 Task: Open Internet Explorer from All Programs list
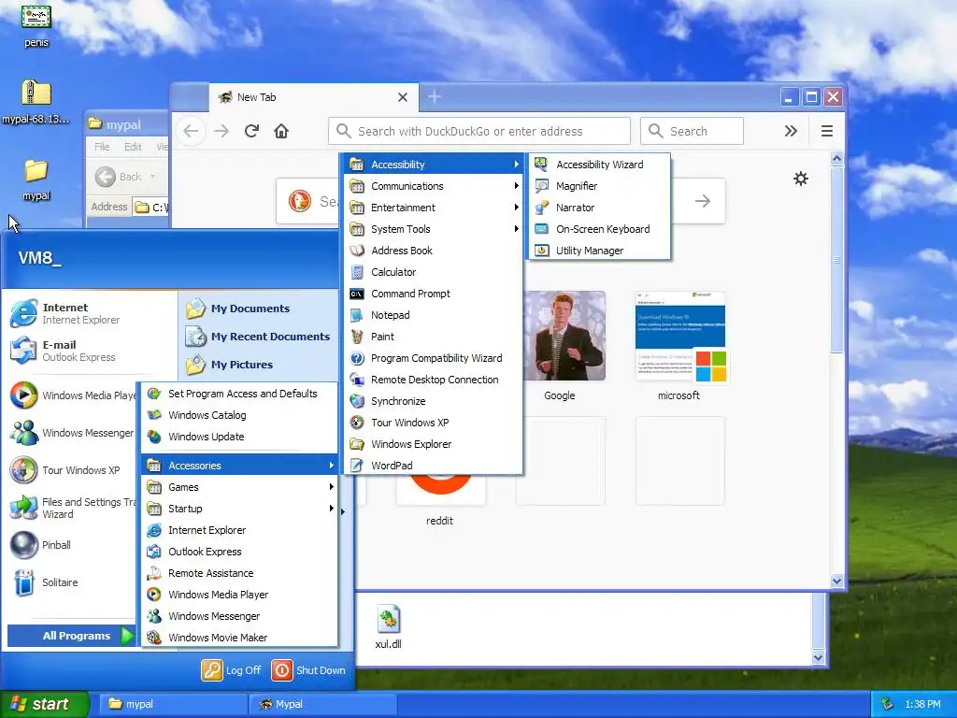point(240,530)
